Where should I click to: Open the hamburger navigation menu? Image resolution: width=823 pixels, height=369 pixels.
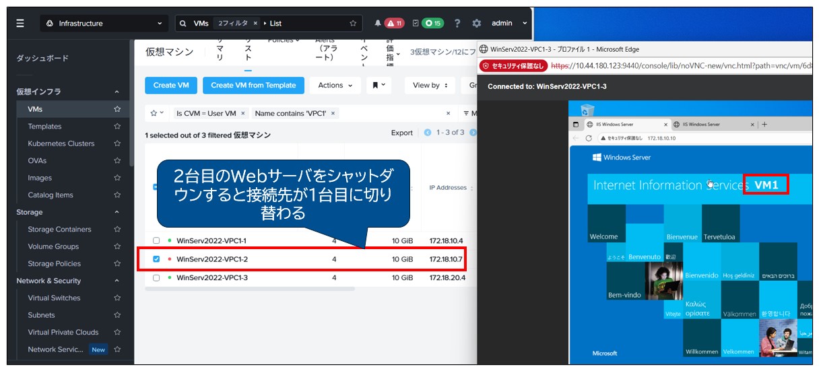pyautogui.click(x=20, y=24)
